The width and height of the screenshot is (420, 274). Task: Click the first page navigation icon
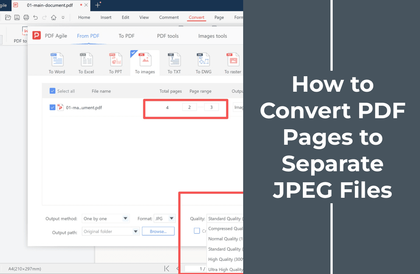pyautogui.click(x=167, y=268)
